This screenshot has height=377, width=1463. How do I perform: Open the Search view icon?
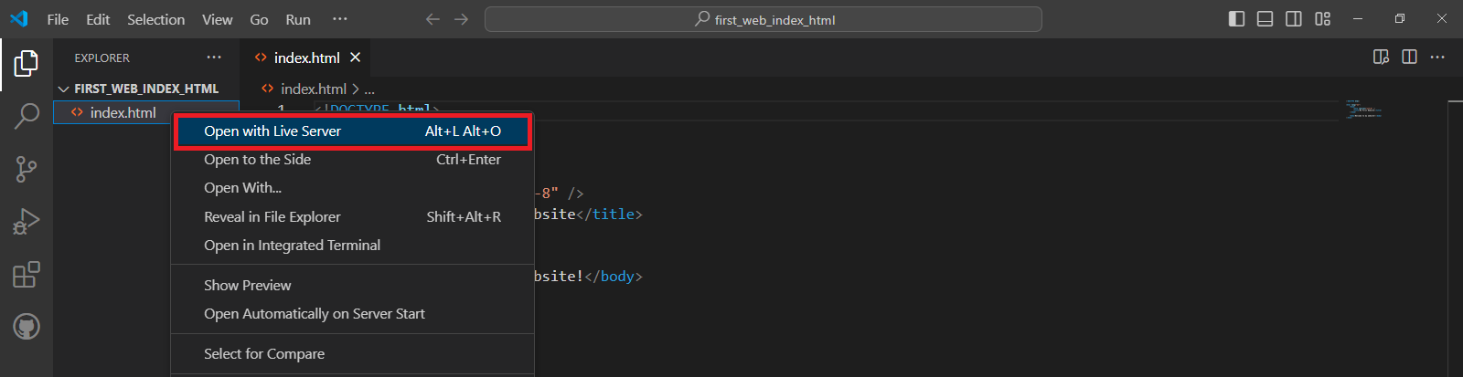(x=27, y=116)
